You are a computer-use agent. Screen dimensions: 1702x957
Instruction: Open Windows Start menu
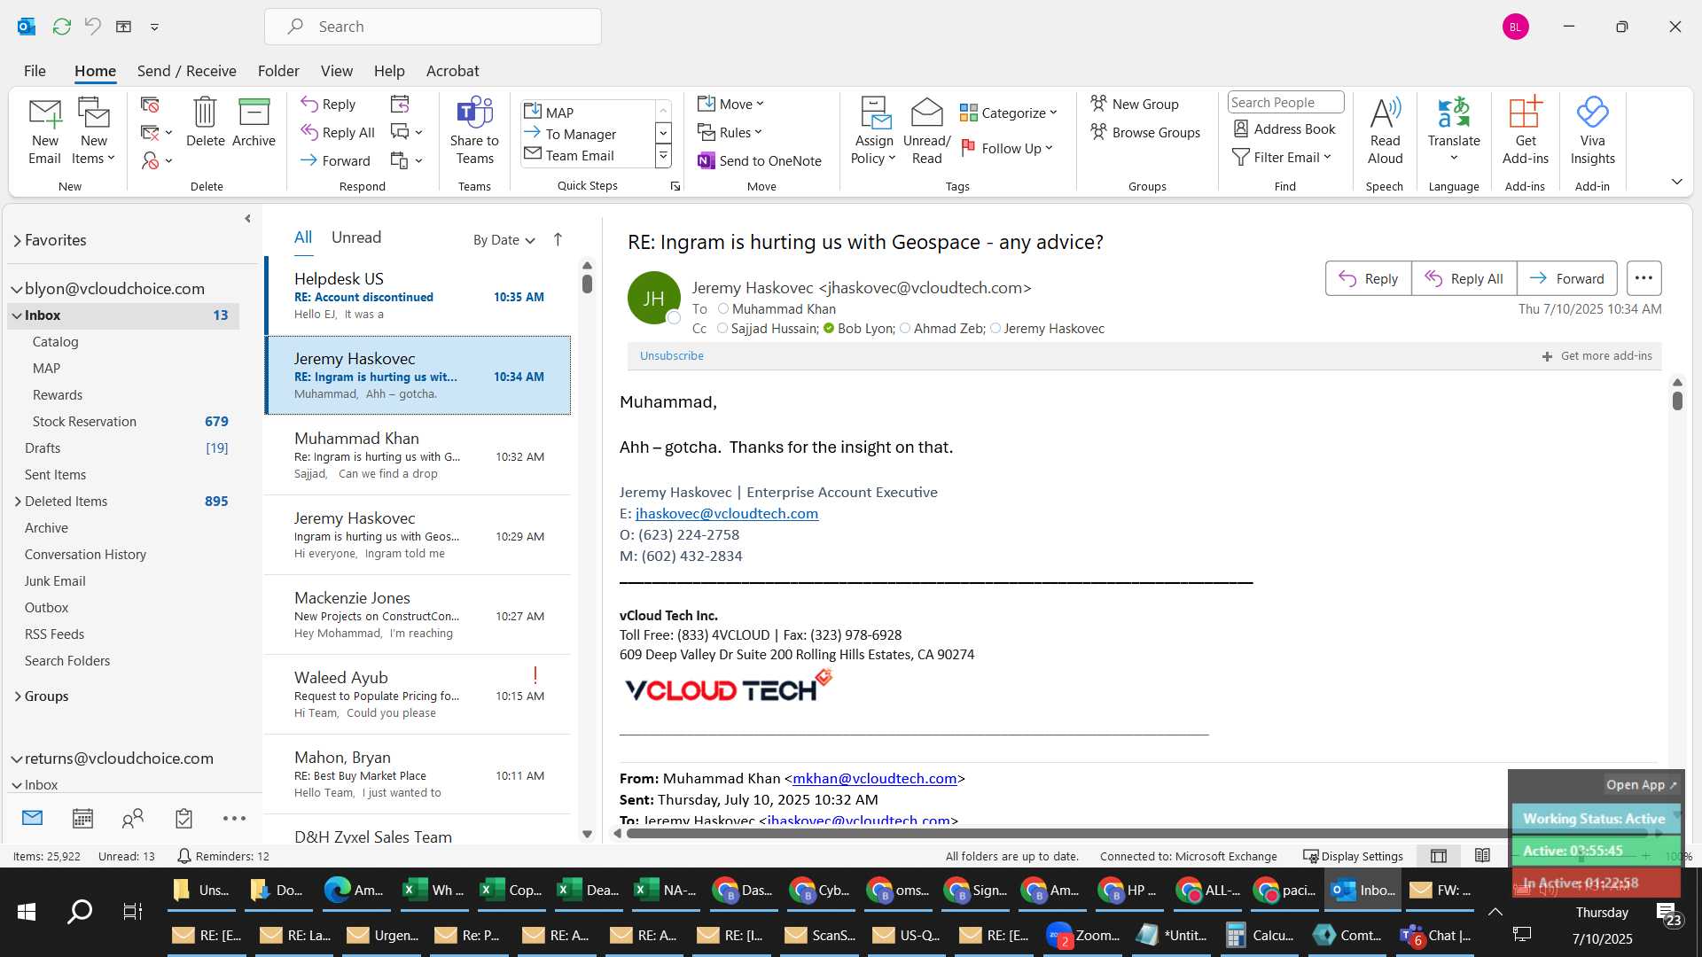click(x=27, y=911)
